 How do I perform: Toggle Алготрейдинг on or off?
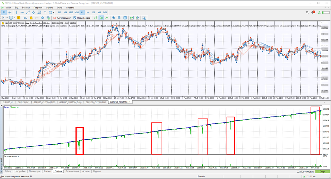pos(62,18)
